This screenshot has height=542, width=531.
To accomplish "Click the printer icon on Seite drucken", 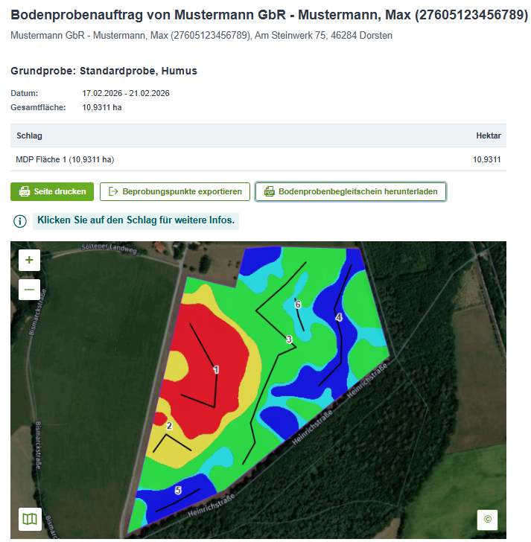I will coord(25,192).
